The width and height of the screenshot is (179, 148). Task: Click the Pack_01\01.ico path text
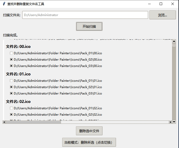click(58, 81)
